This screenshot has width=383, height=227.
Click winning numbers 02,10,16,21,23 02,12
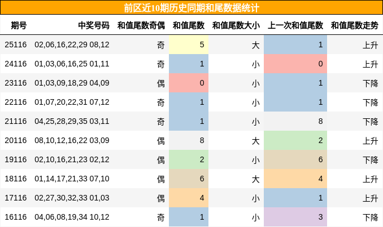tap(72, 159)
